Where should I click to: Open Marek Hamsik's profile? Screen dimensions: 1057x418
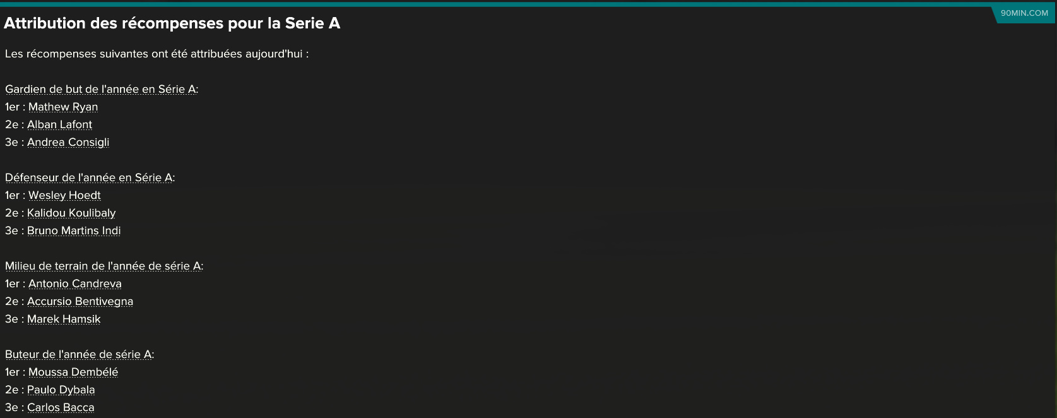point(64,319)
